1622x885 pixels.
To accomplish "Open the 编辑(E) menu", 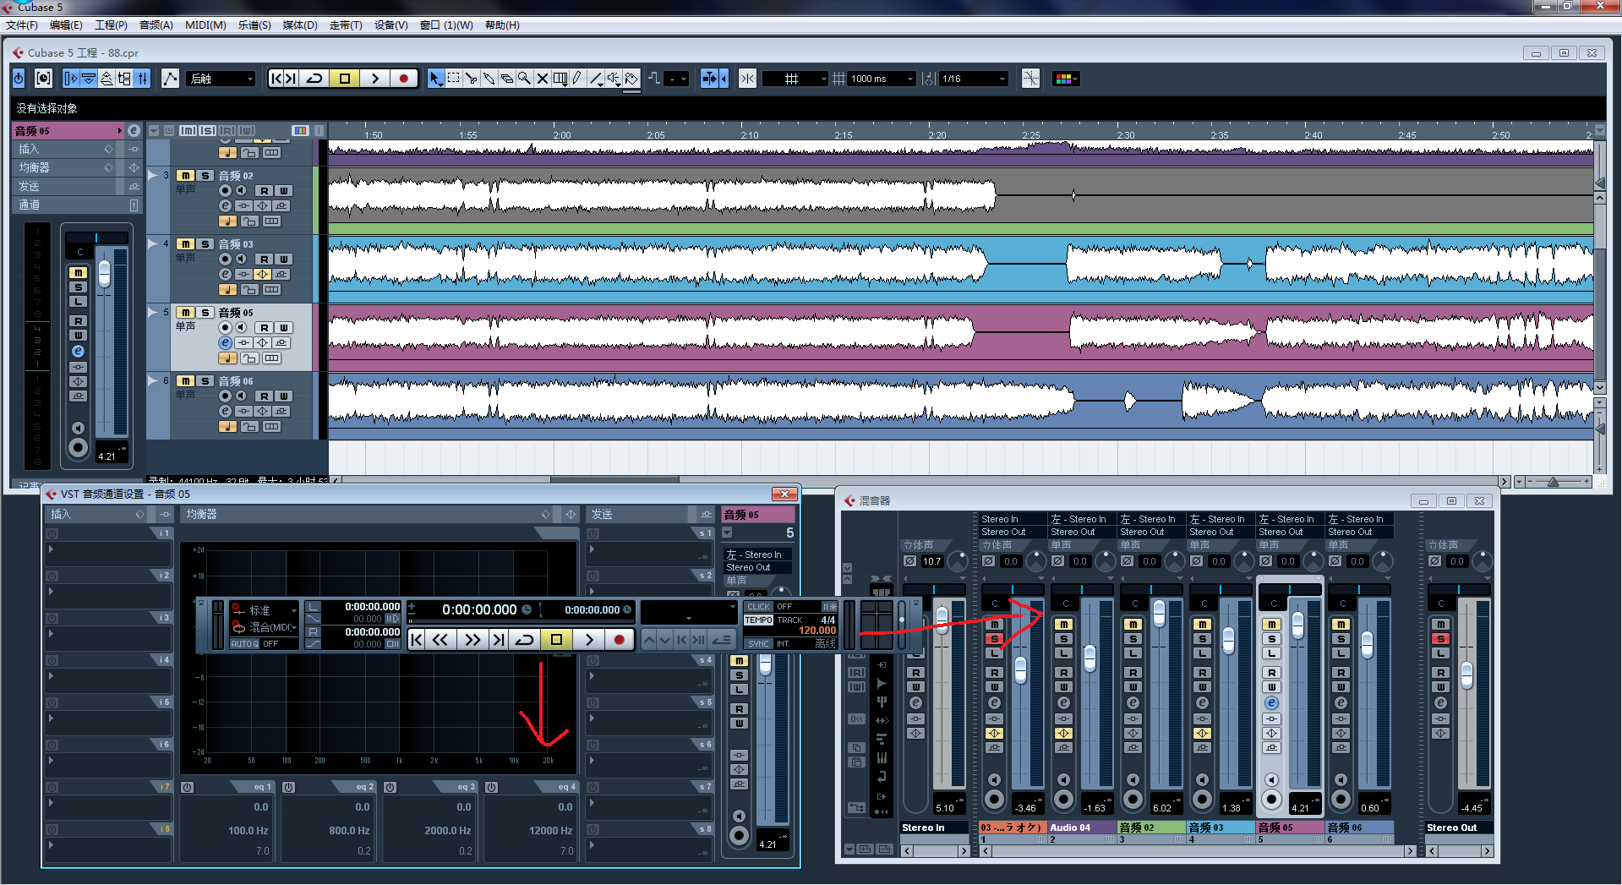I will point(66,25).
